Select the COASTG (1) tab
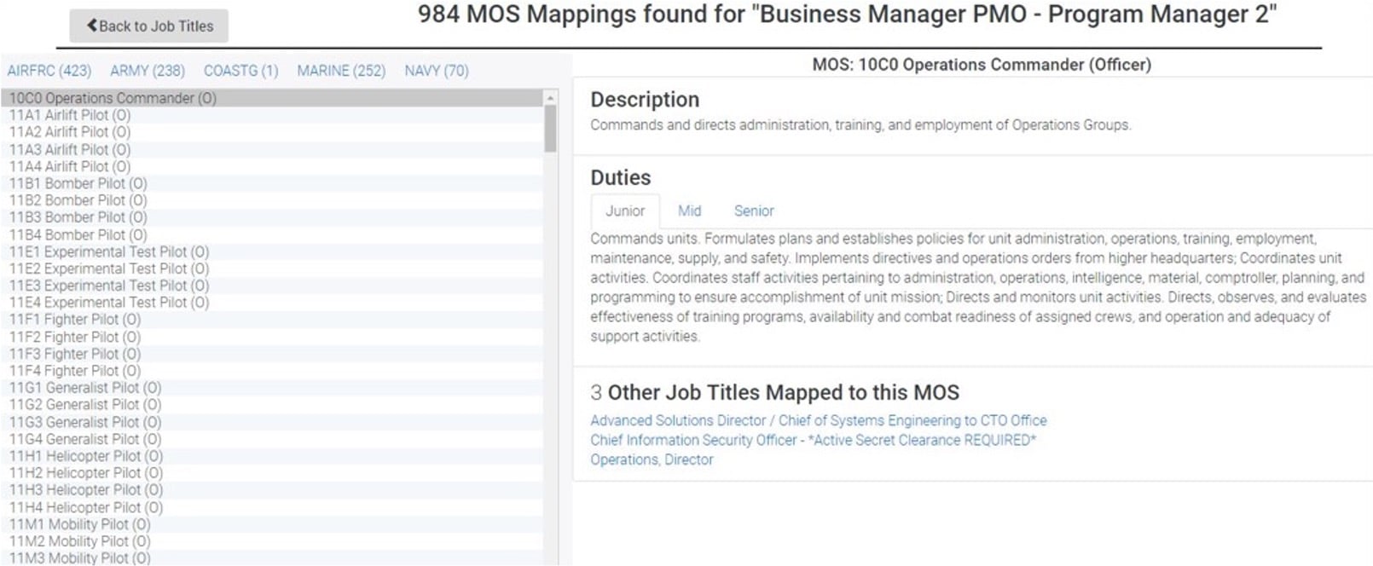Screen dimensions: 1373x566 240,71
